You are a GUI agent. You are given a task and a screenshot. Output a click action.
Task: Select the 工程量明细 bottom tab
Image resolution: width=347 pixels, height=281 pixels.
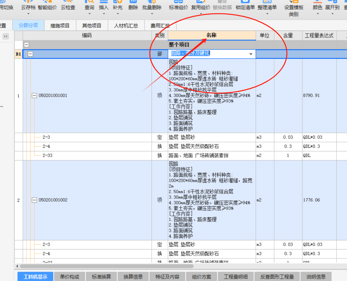(x=236, y=277)
